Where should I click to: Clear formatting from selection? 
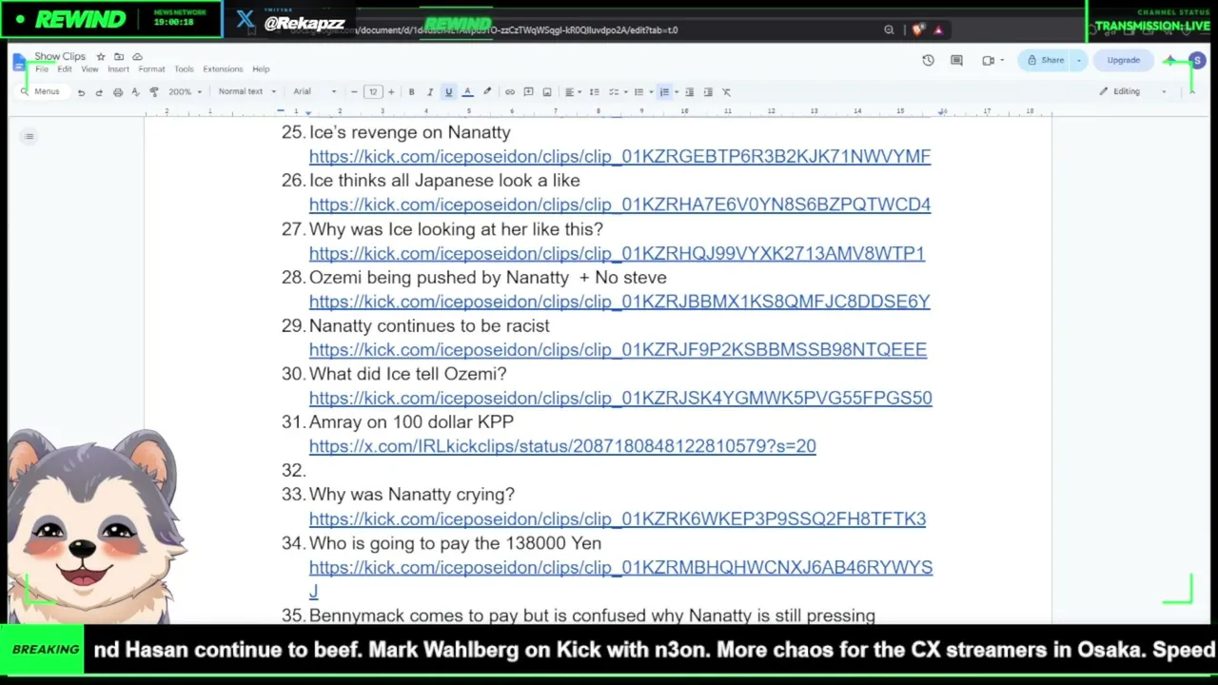tap(726, 92)
